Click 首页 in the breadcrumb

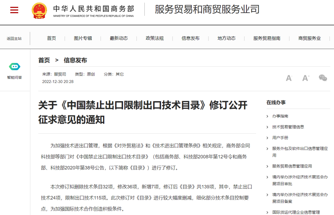coord(44,60)
